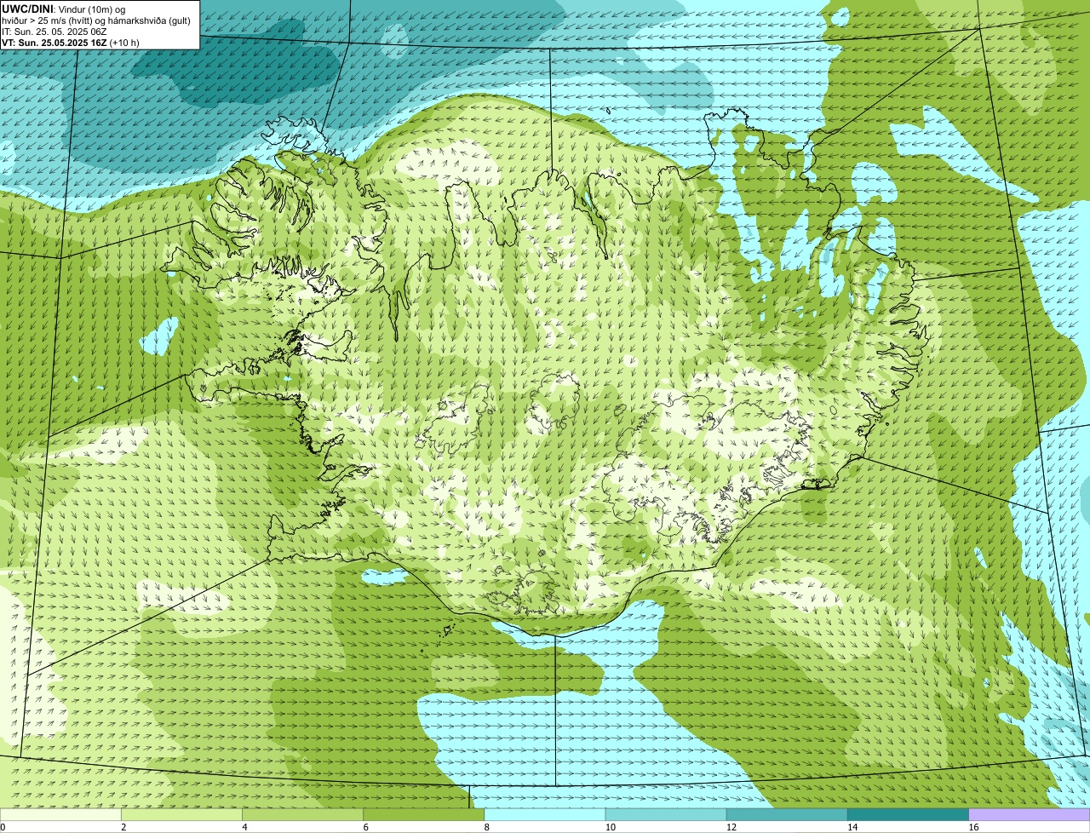Click the 6–8 m/s dark green legend swatch
Image resolution: width=1090 pixels, height=833 pixels.
point(424,814)
